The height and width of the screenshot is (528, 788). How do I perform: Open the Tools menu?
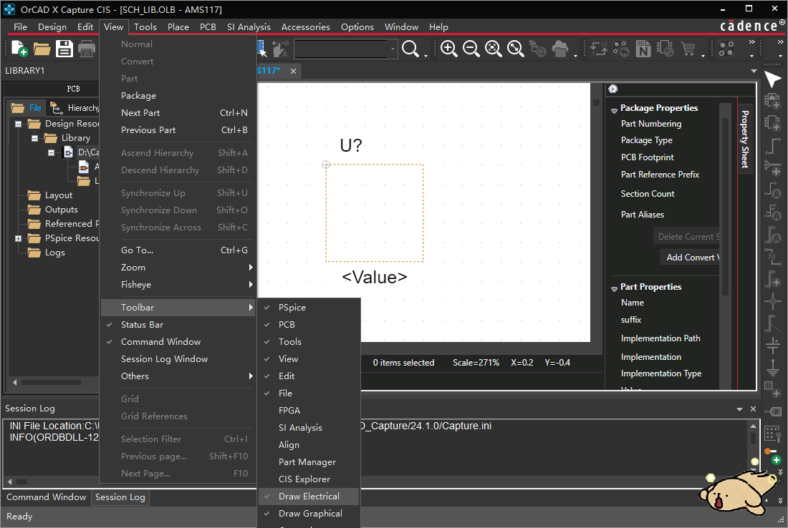(x=145, y=27)
